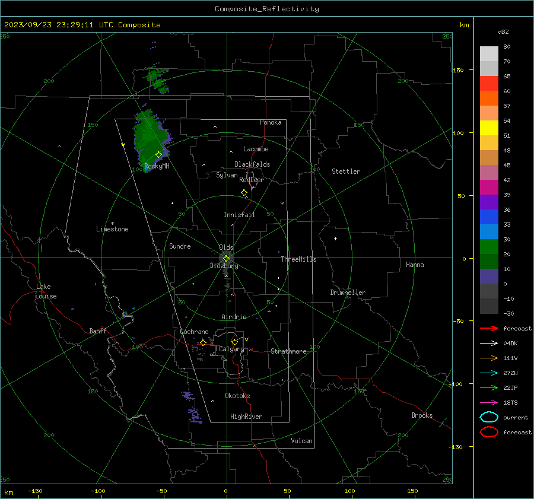Click the yellow diamond marker above Calgary
Image resolution: width=534 pixels, height=499 pixels.
[234, 342]
